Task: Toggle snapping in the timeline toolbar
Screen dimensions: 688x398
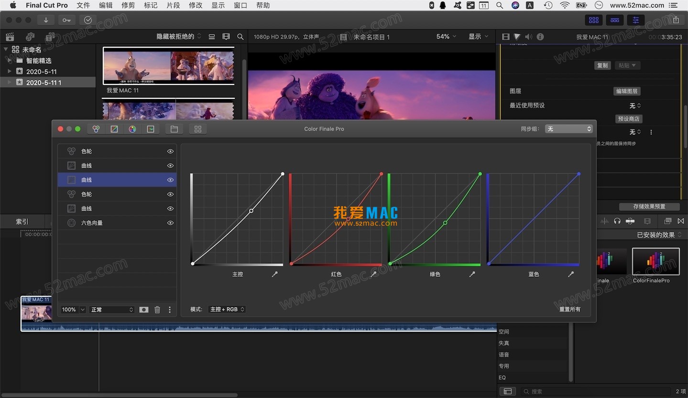Action: point(630,221)
